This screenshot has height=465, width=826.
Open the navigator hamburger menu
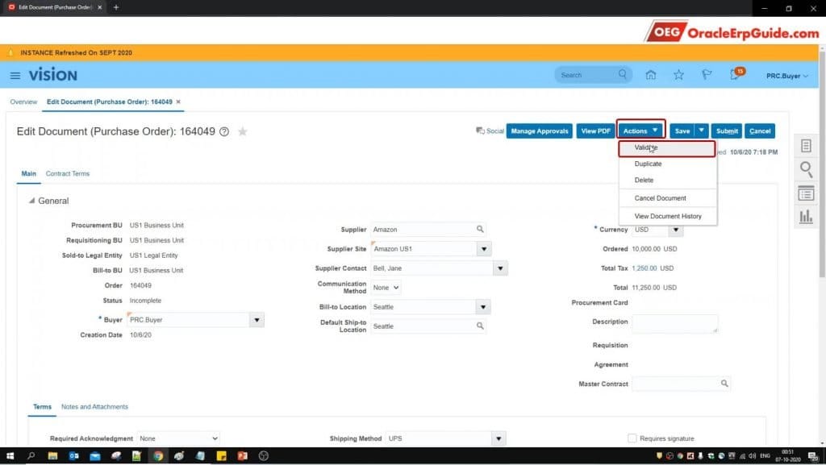tap(15, 75)
